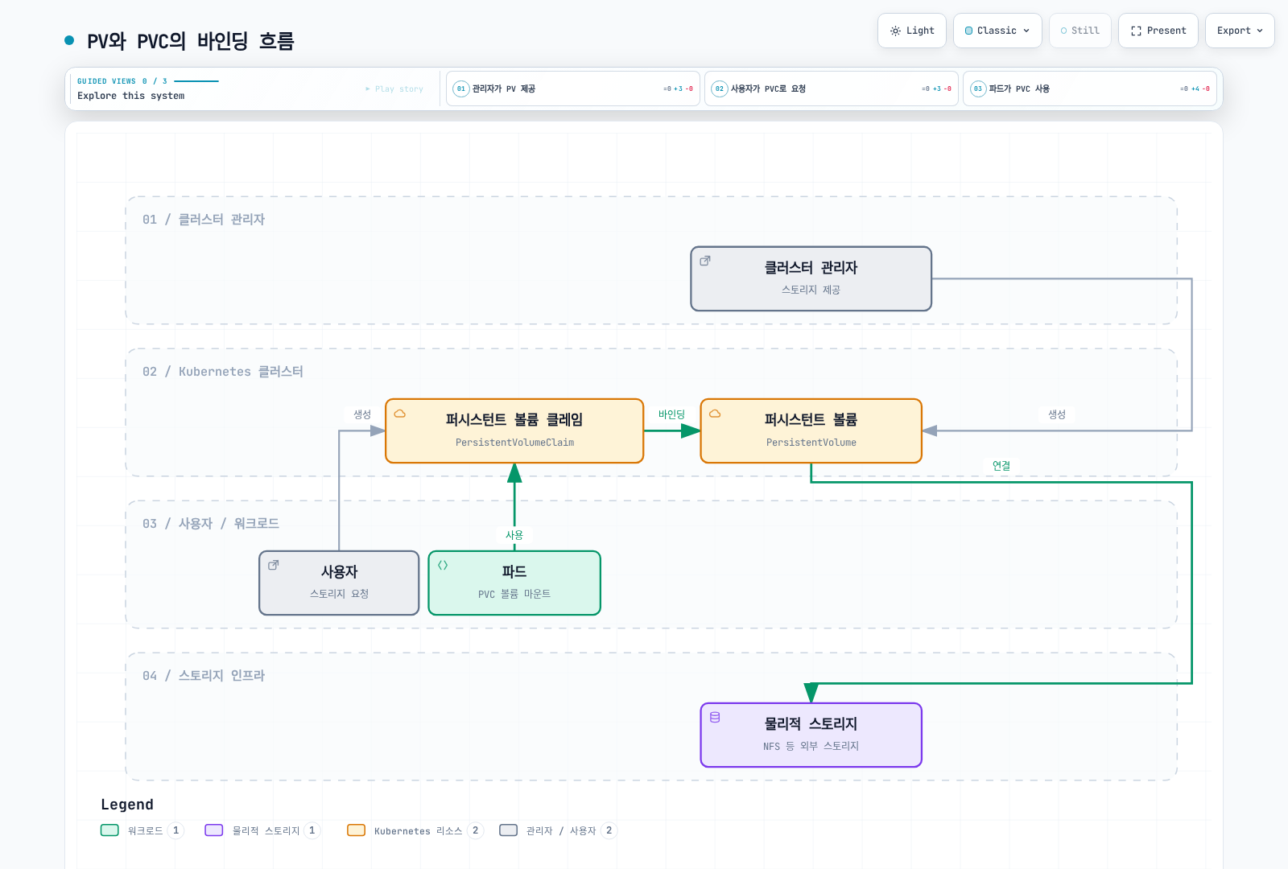The height and width of the screenshot is (869, 1288).
Task: Click the Legend heading
Action: tap(127, 805)
